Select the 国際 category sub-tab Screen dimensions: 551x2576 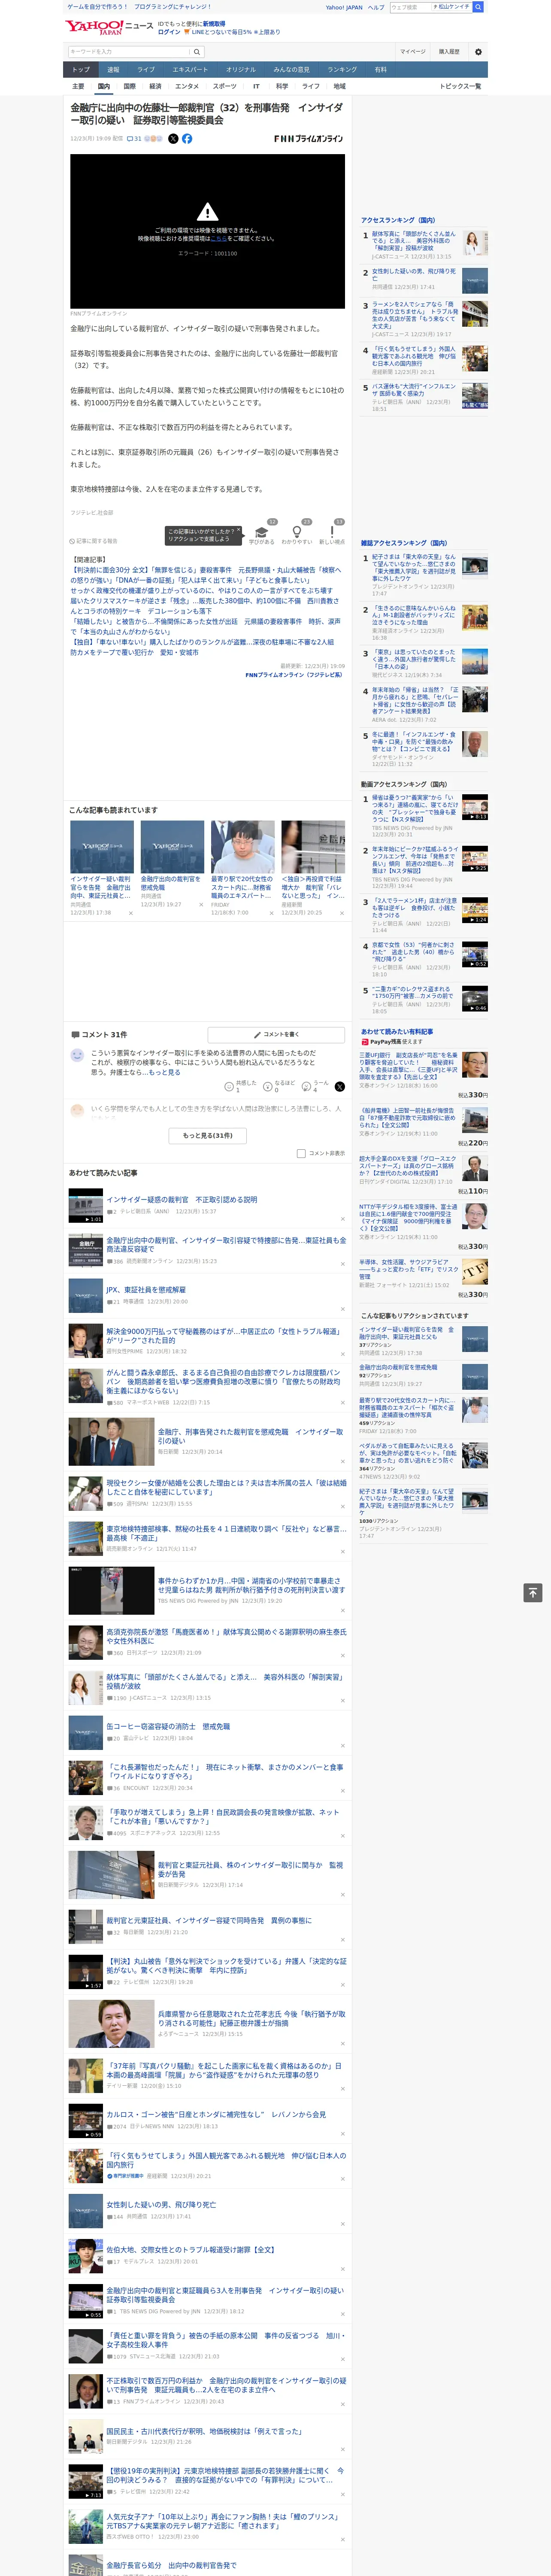tap(129, 86)
